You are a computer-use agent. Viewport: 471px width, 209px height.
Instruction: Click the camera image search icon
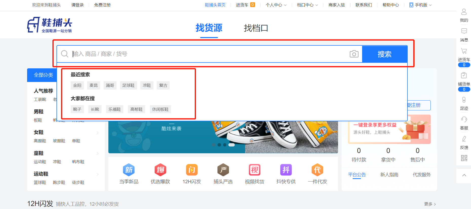[x=354, y=54]
